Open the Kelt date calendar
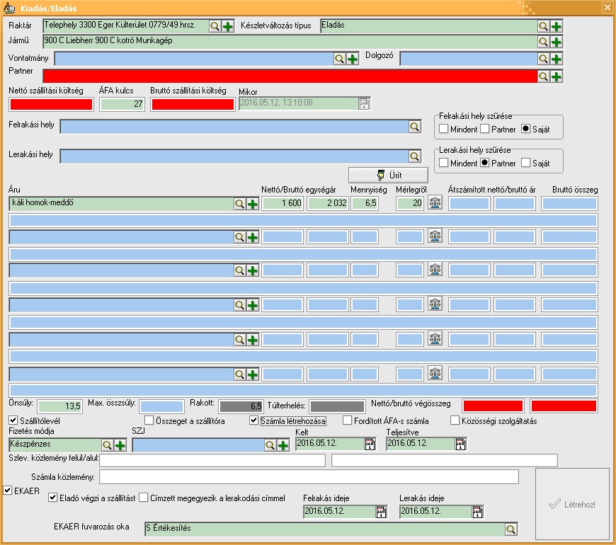Screen dimensions: 616x545 (370, 444)
